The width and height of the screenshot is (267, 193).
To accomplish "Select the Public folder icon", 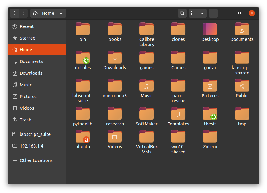I will [242, 85].
